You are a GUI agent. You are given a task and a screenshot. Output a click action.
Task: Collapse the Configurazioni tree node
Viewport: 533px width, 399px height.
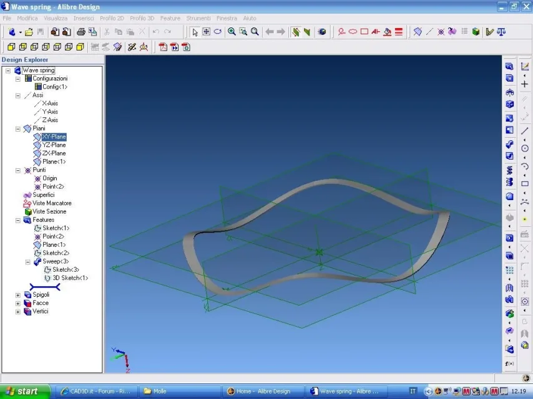(x=18, y=79)
